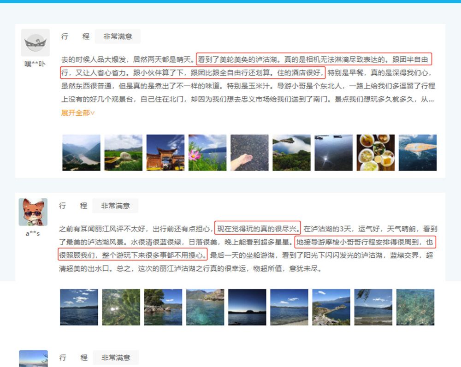Click 行程 label in third review

73,358
